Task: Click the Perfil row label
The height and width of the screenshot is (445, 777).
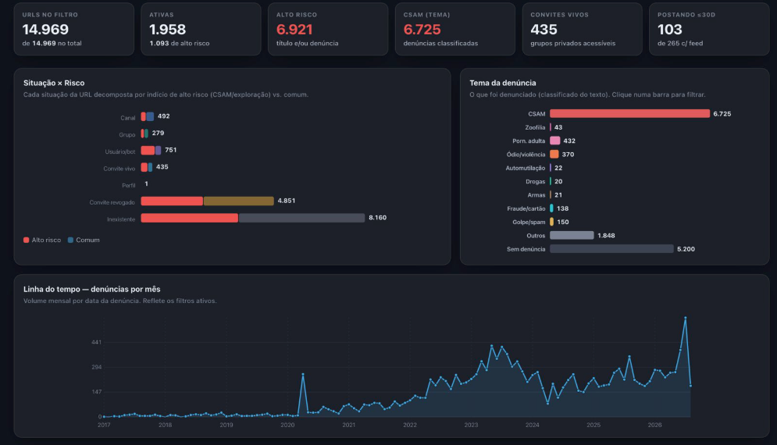Action: (x=128, y=185)
